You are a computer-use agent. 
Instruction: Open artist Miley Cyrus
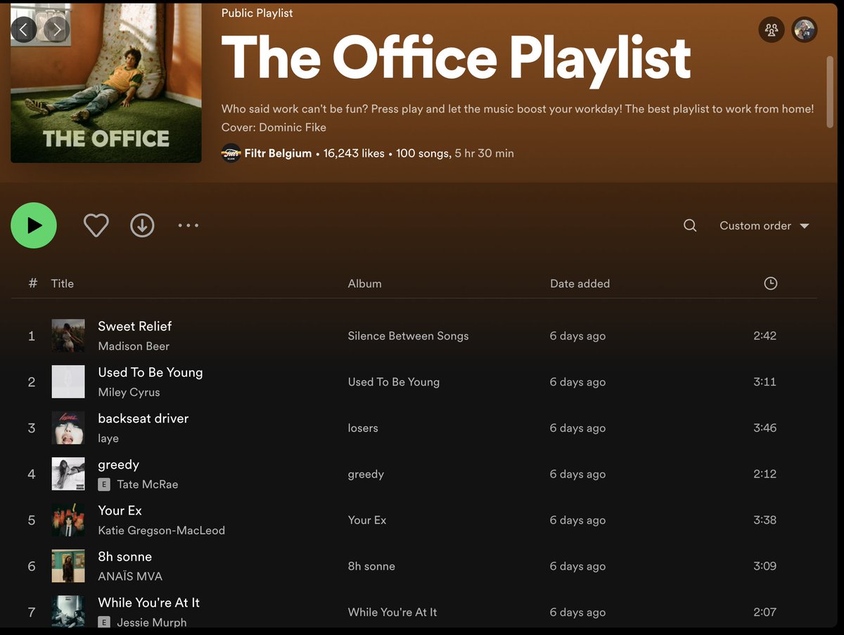(x=129, y=392)
